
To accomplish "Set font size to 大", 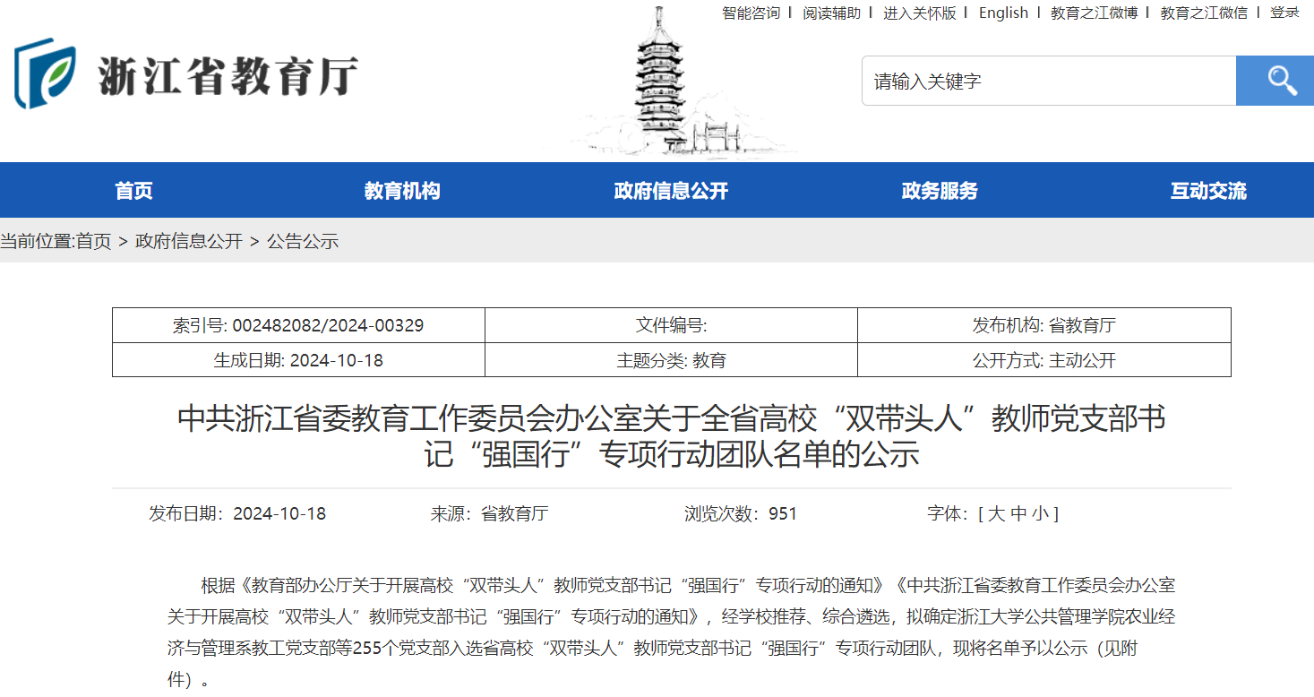I will (x=996, y=514).
